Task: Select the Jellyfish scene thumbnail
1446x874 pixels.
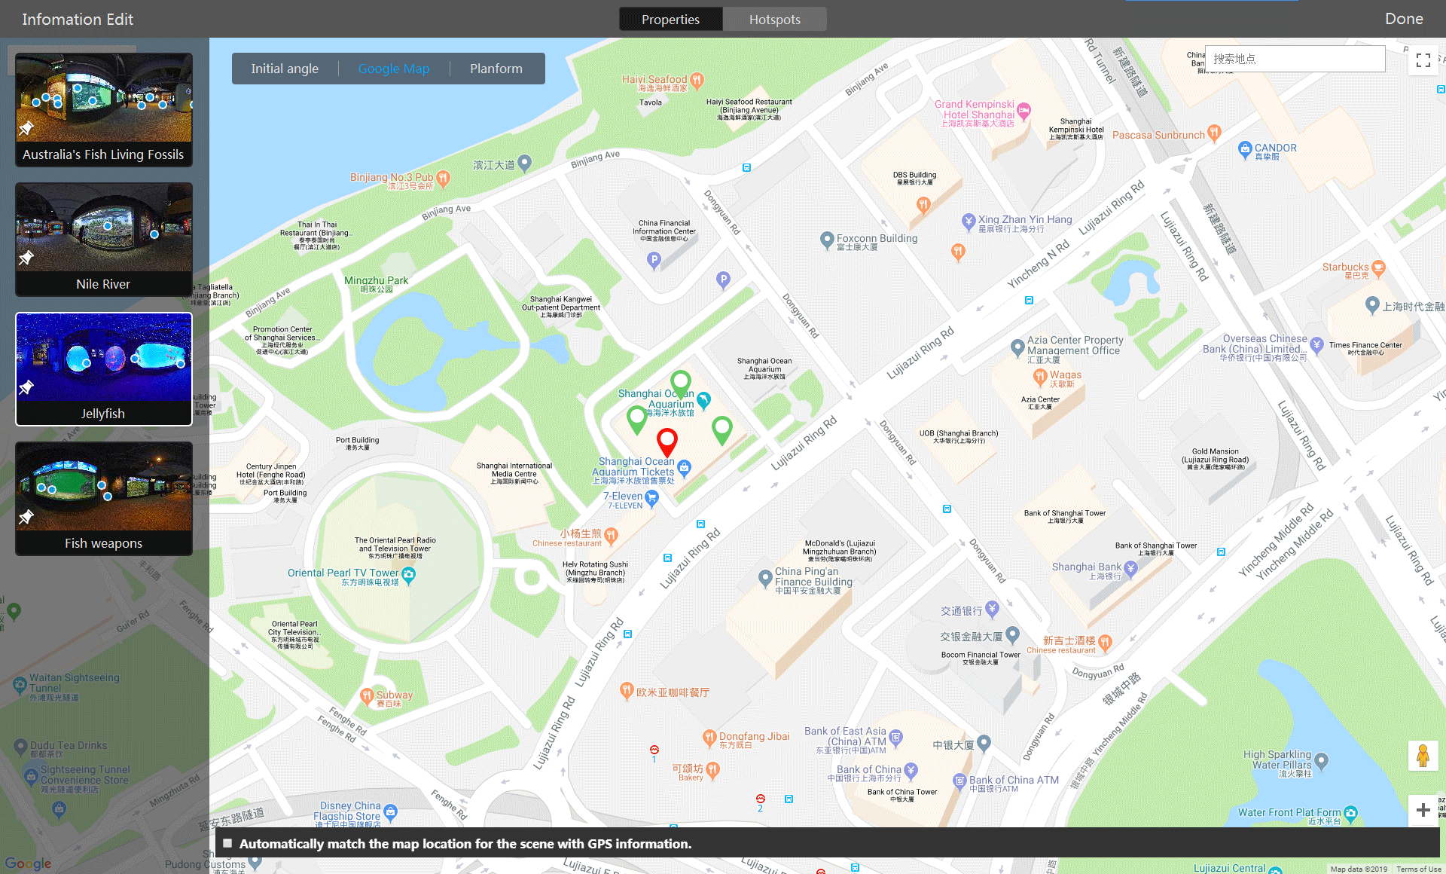Action: click(x=104, y=358)
